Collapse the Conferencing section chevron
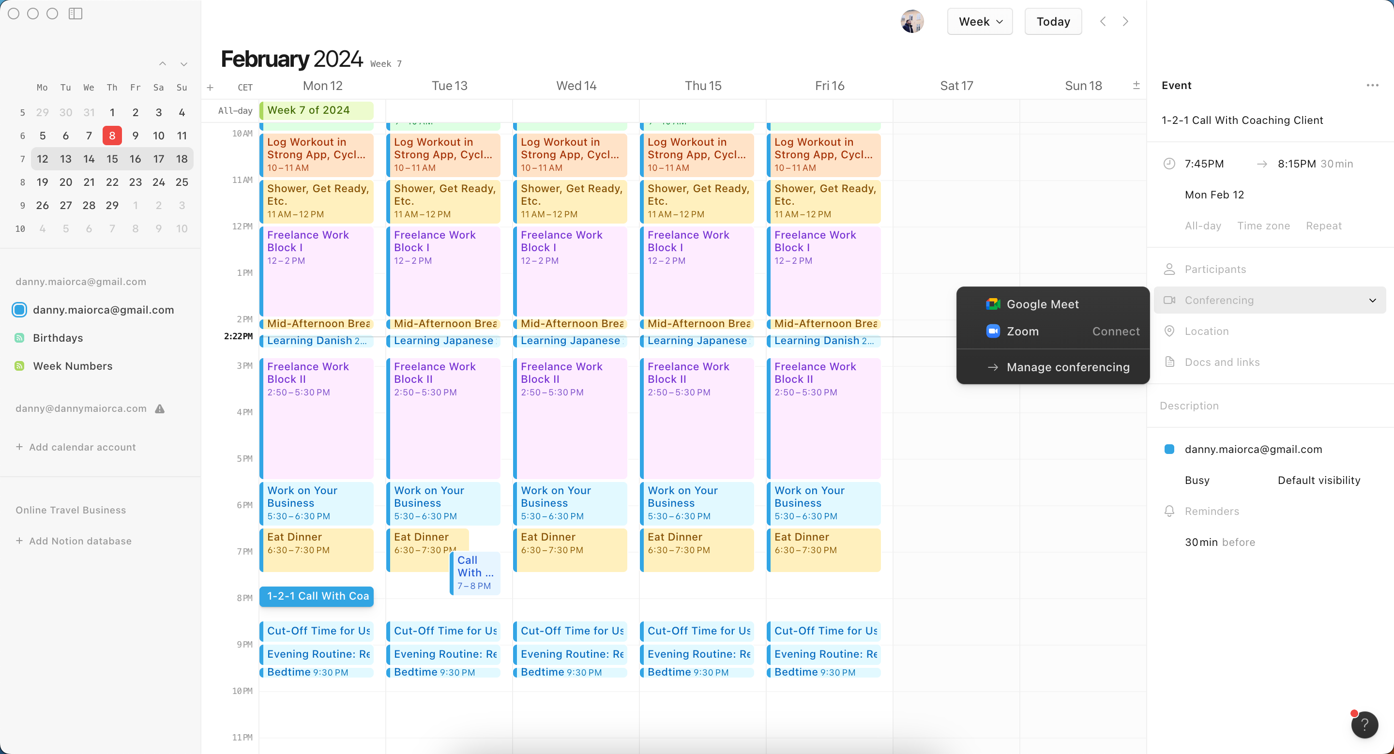The width and height of the screenshot is (1394, 754). [1373, 300]
